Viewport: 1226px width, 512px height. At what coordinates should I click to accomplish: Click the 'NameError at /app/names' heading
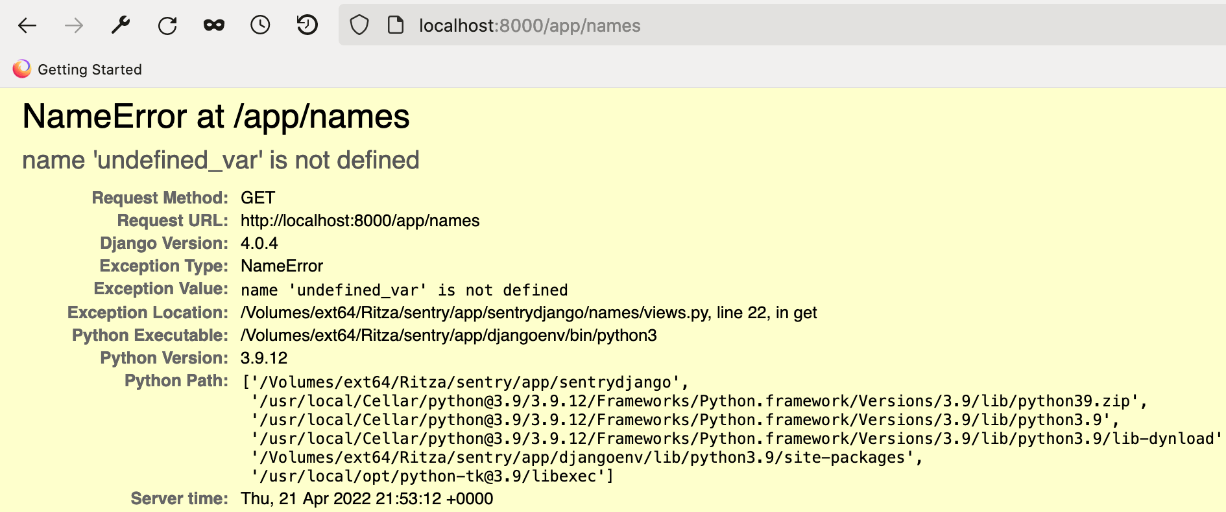coord(216,117)
